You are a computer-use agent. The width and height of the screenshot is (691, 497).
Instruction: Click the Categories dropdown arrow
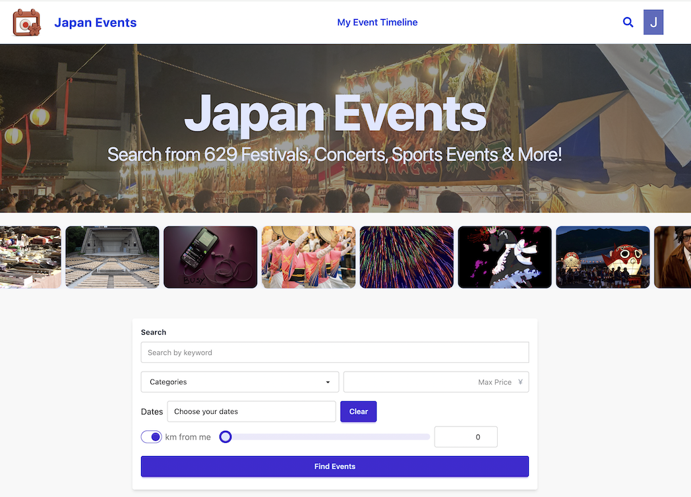328,382
